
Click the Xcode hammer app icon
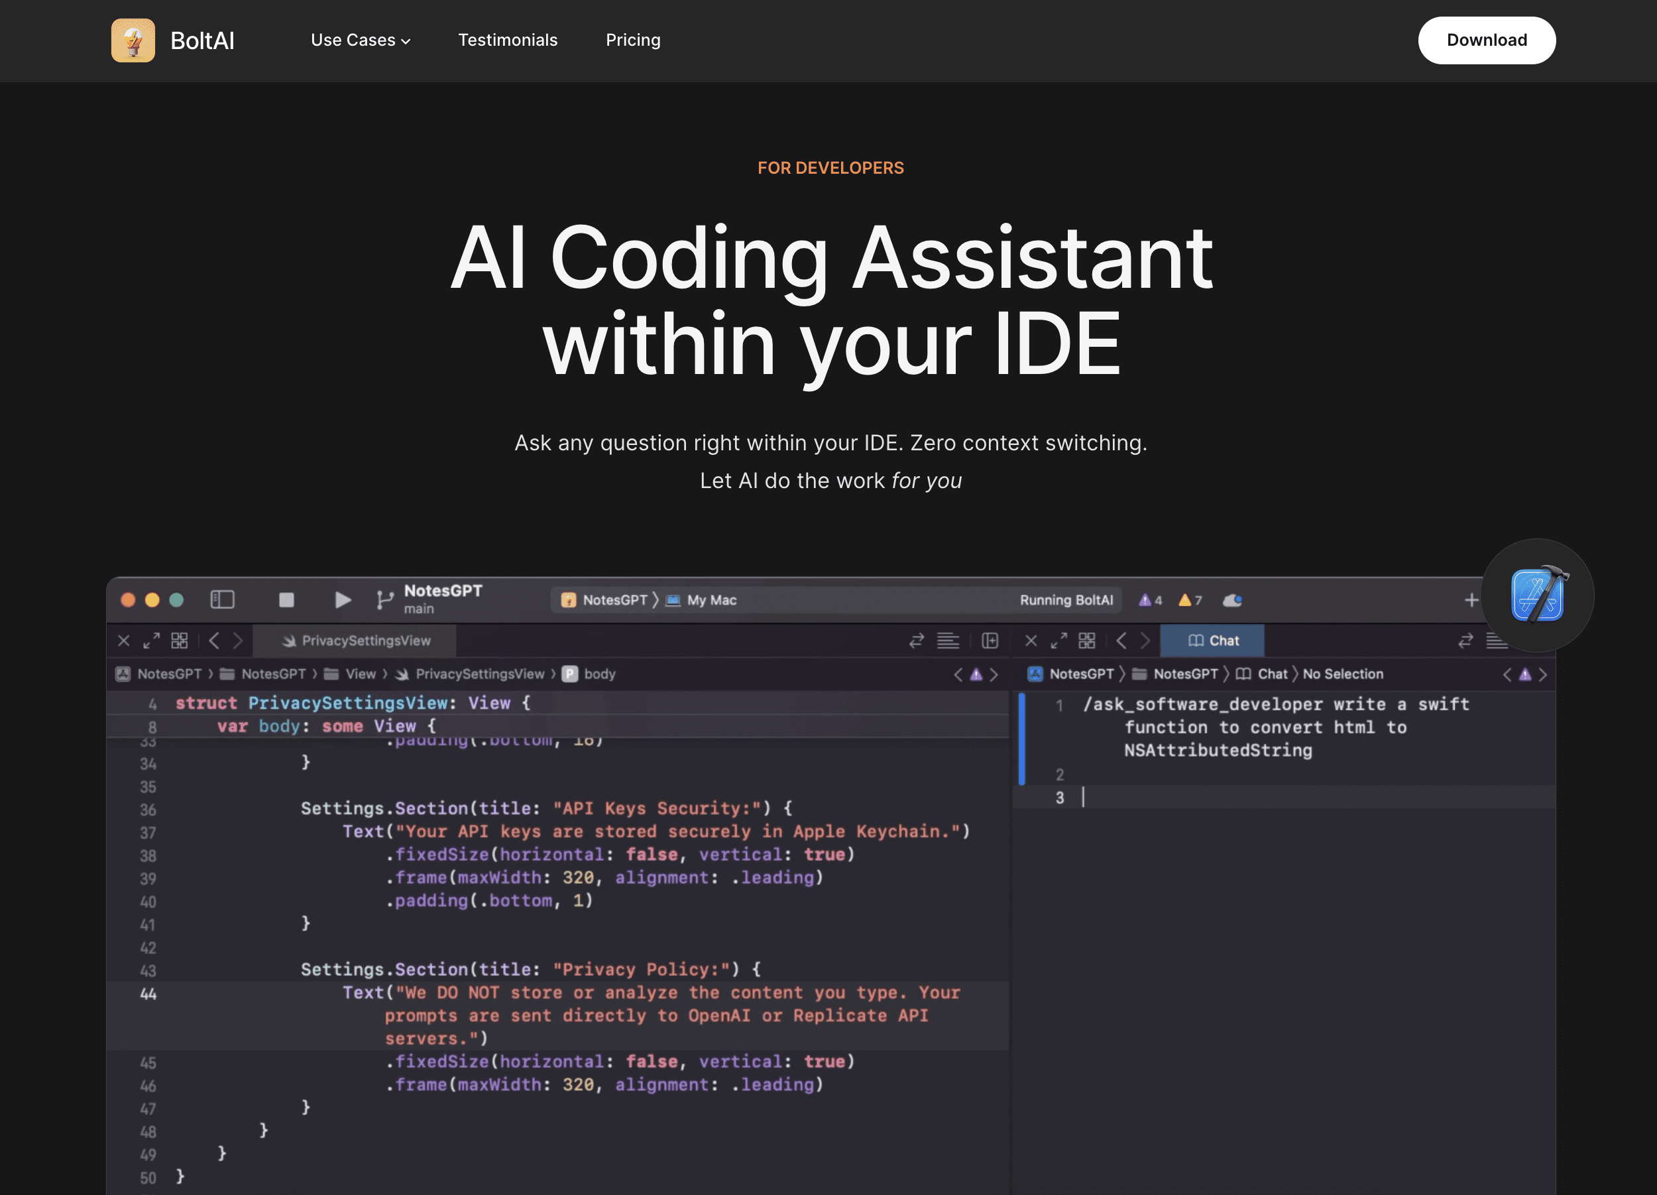click(1537, 596)
